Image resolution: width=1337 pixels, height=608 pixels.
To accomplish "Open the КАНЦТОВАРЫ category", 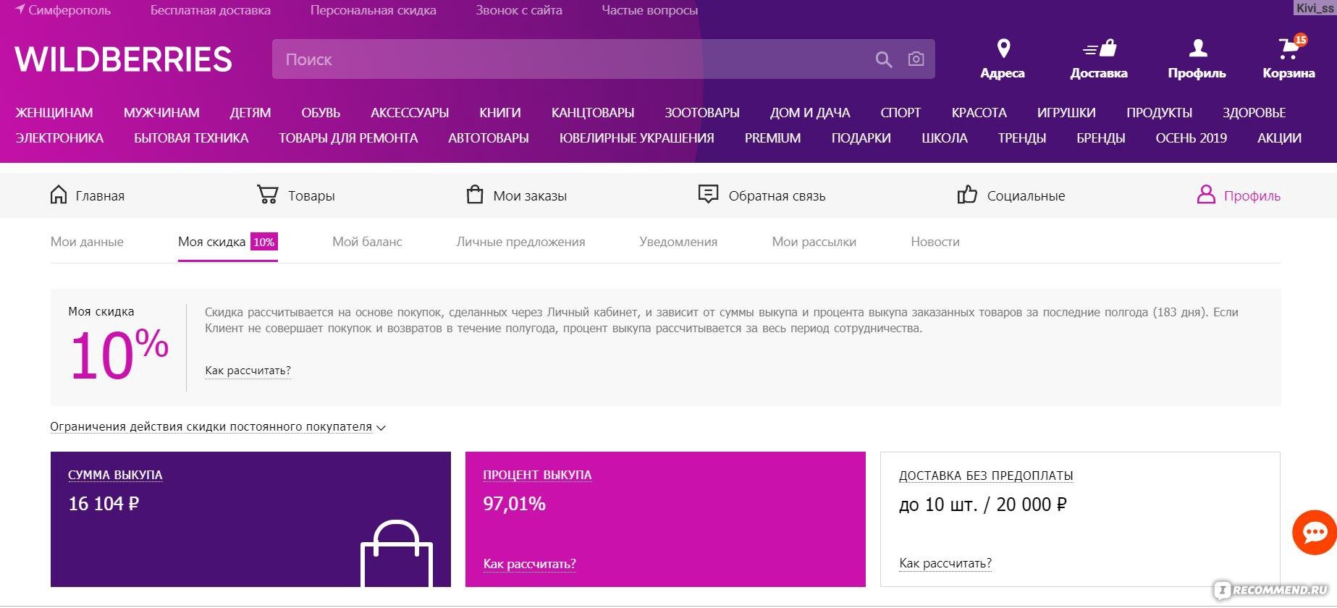I will point(593,113).
